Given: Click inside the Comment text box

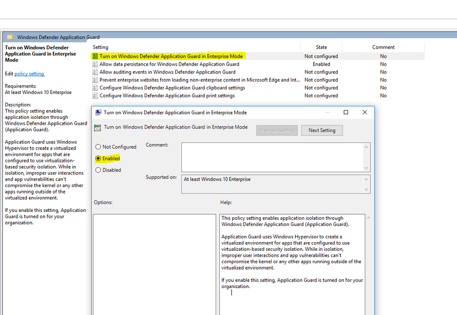Looking at the screenshot, I should pyautogui.click(x=272, y=157).
